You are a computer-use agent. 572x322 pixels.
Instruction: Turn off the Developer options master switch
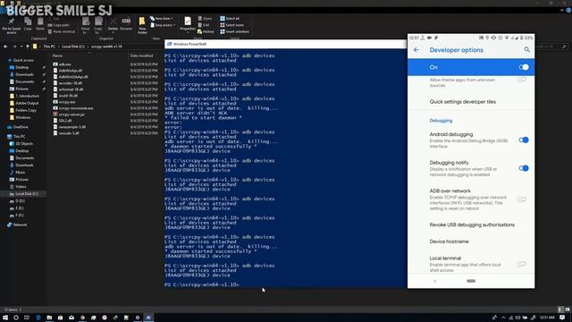tap(524, 67)
